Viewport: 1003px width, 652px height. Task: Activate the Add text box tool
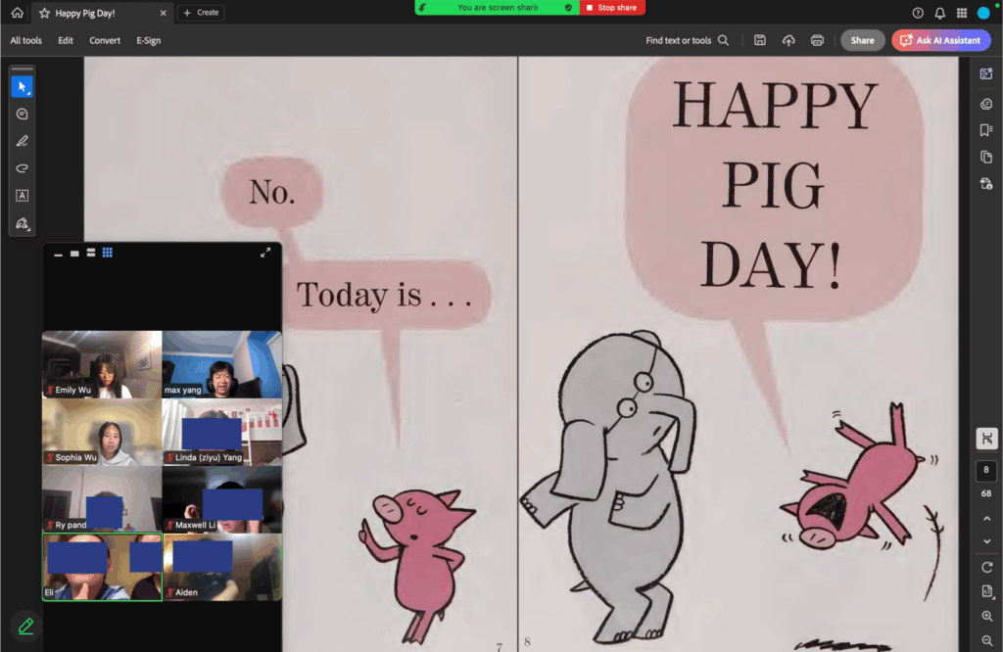tap(22, 196)
